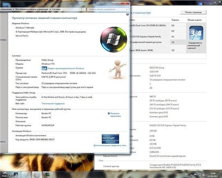Open the Техническая поддержка link
The height and width of the screenshot is (178, 222).
(53, 104)
